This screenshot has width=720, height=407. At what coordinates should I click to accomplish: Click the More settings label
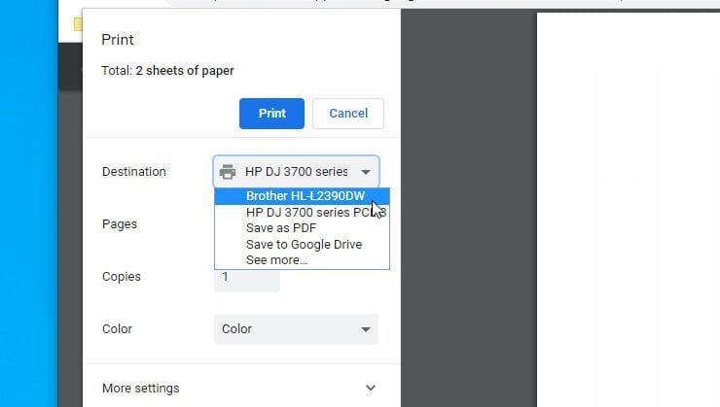click(x=140, y=389)
